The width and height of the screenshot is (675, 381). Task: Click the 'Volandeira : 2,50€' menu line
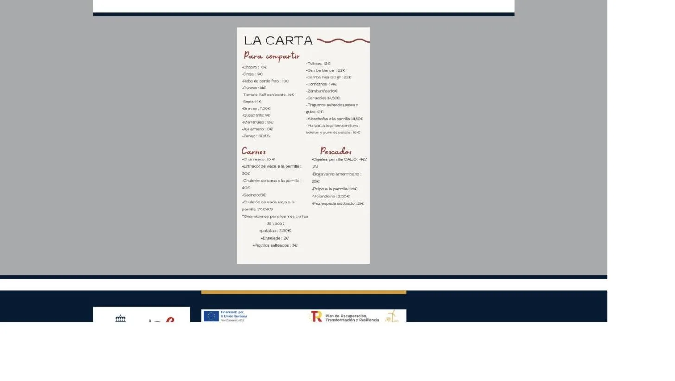pos(331,197)
